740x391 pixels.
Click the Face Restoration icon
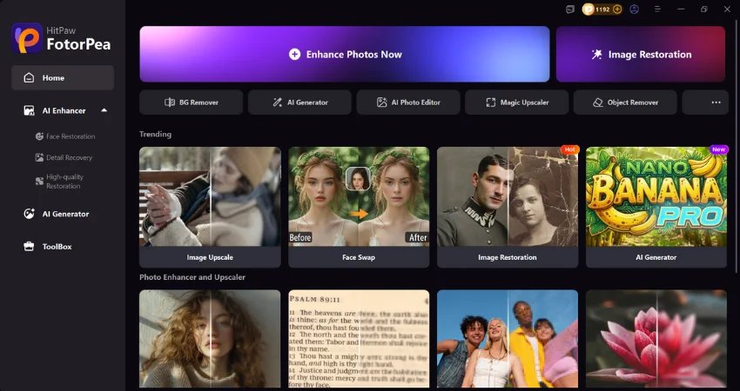pyautogui.click(x=40, y=136)
